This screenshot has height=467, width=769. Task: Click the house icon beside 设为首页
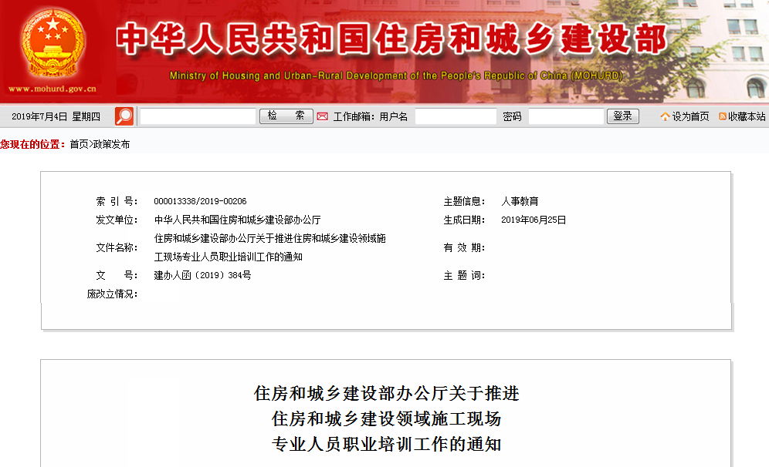(x=665, y=116)
